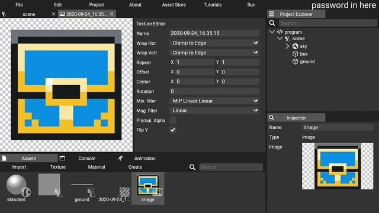Click the Console window icon
The height and width of the screenshot is (213, 379).
coord(62,158)
